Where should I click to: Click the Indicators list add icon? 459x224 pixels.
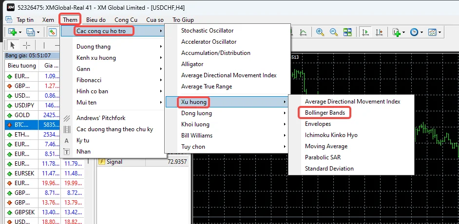click(x=397, y=32)
